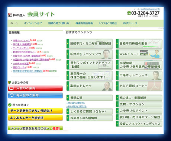The image size is (171, 141).
Task: Click green パソコン変更をお考えの方へ button
Action: coord(35,128)
